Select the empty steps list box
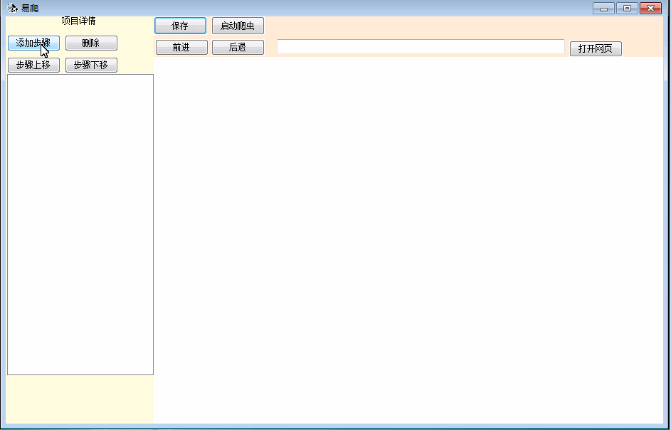The image size is (671, 430). (80, 224)
